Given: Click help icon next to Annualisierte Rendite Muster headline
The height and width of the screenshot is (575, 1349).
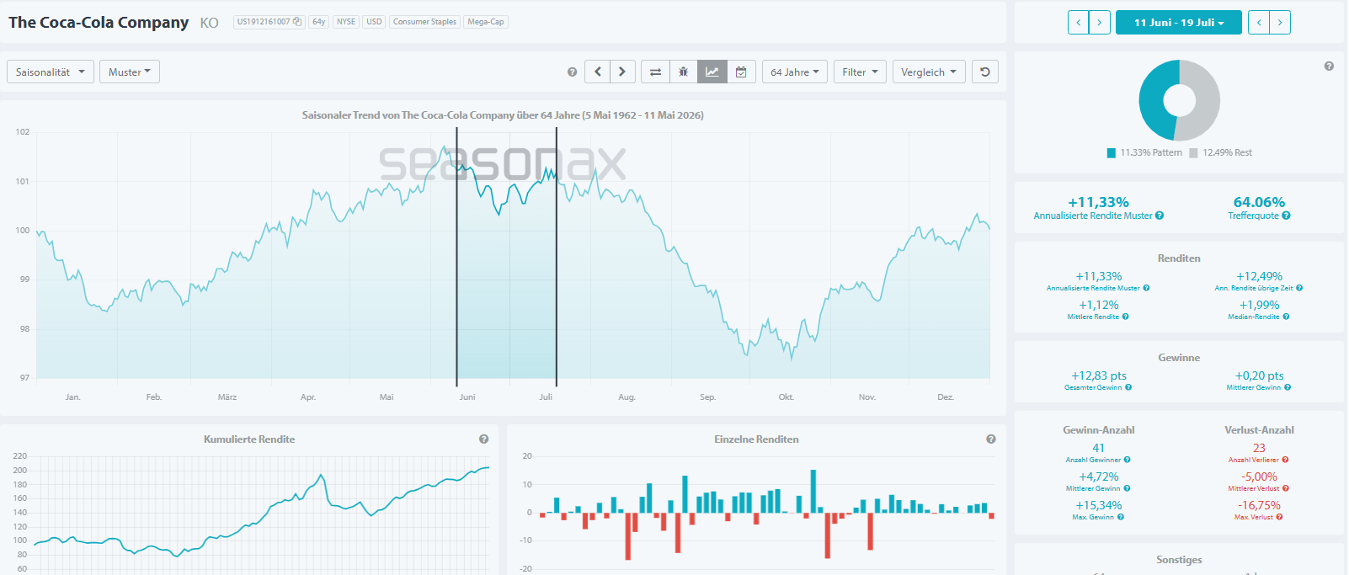Looking at the screenshot, I should coord(1160,216).
